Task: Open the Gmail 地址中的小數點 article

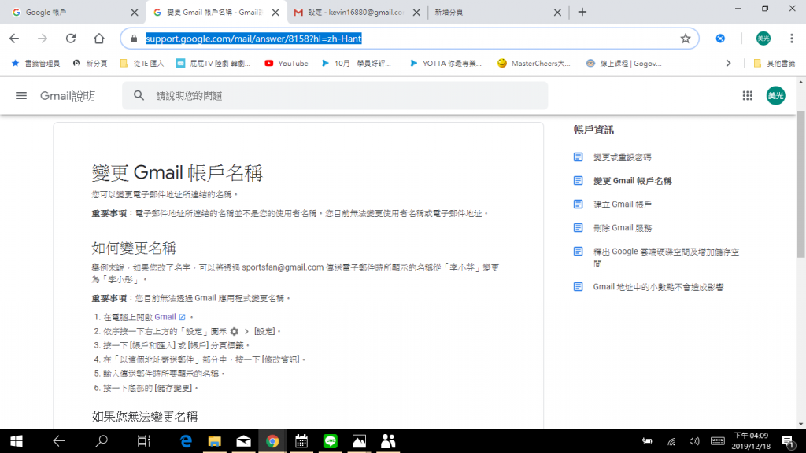Action: pyautogui.click(x=658, y=287)
